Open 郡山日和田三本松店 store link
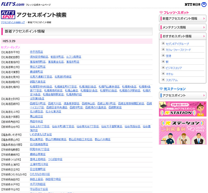This screenshot has width=208, height=193. 81,139
